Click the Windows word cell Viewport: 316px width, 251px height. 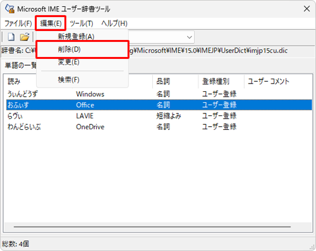pyautogui.click(x=90, y=94)
